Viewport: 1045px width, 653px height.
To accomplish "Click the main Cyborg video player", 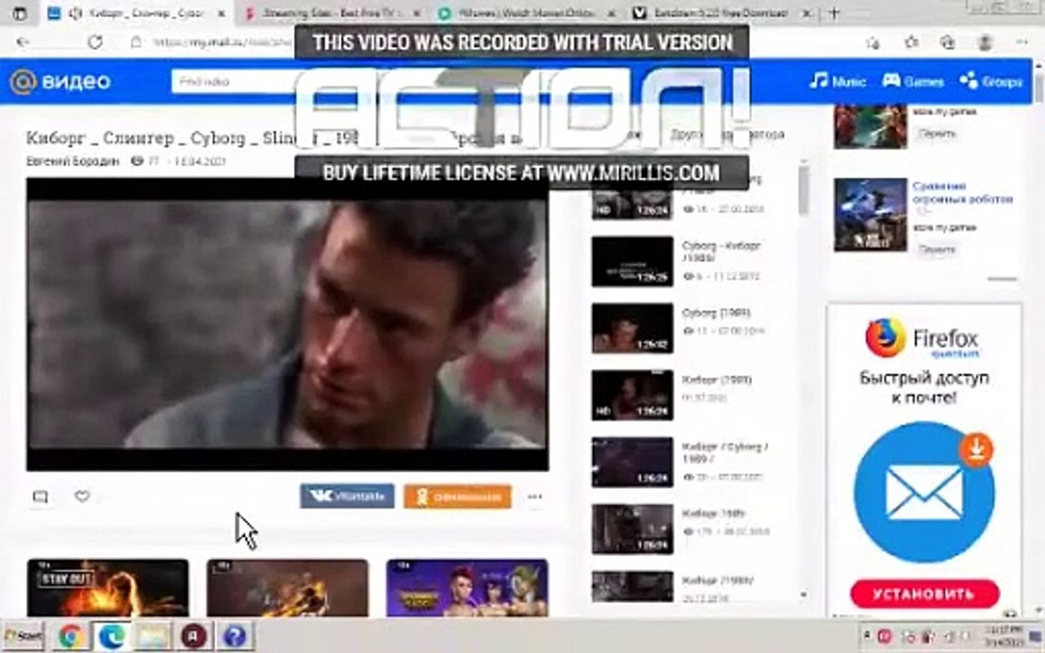I will pyautogui.click(x=288, y=324).
